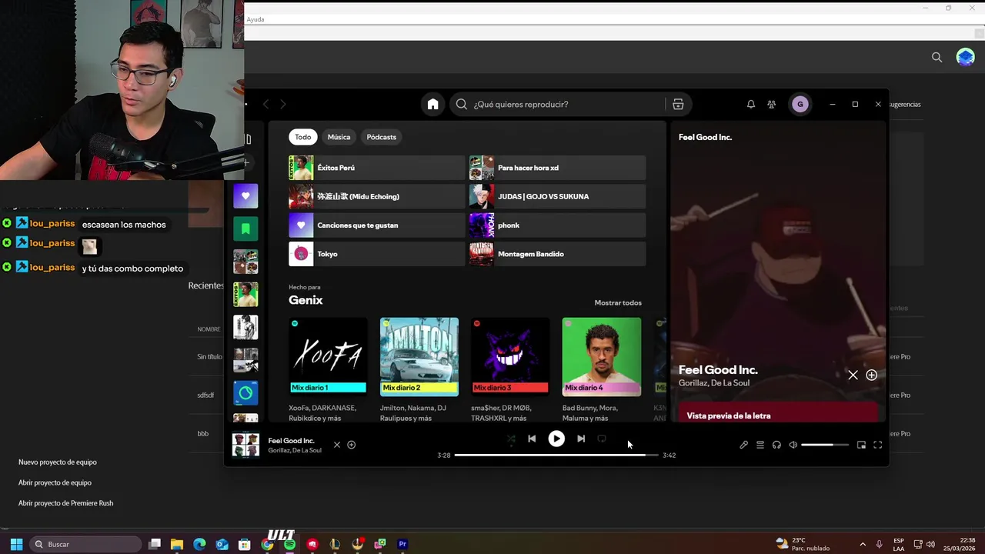This screenshot has height=554, width=985.
Task: Open Vista previa de la letra panel
Action: click(x=778, y=412)
